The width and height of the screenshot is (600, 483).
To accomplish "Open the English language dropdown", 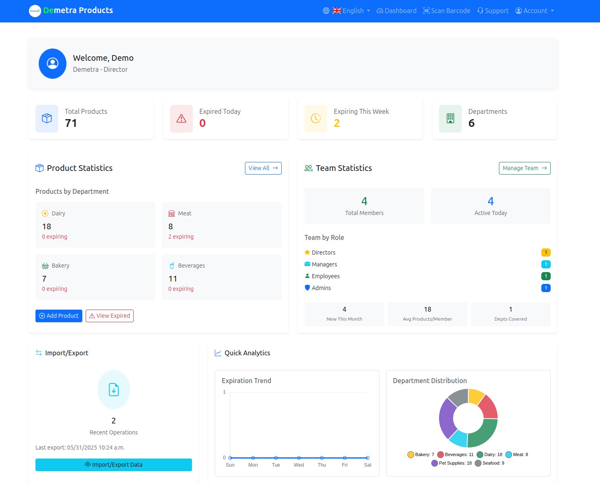I will [351, 11].
